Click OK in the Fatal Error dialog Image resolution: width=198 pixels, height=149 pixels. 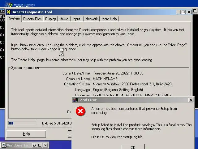coord(133,147)
